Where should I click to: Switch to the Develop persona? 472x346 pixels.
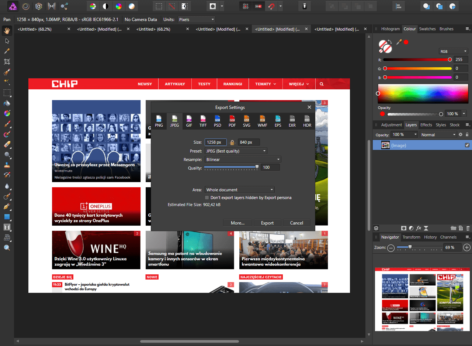pos(38,6)
